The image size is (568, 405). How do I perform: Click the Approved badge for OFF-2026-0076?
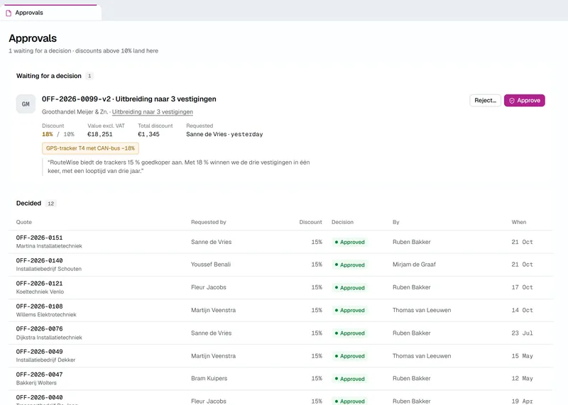coord(349,333)
